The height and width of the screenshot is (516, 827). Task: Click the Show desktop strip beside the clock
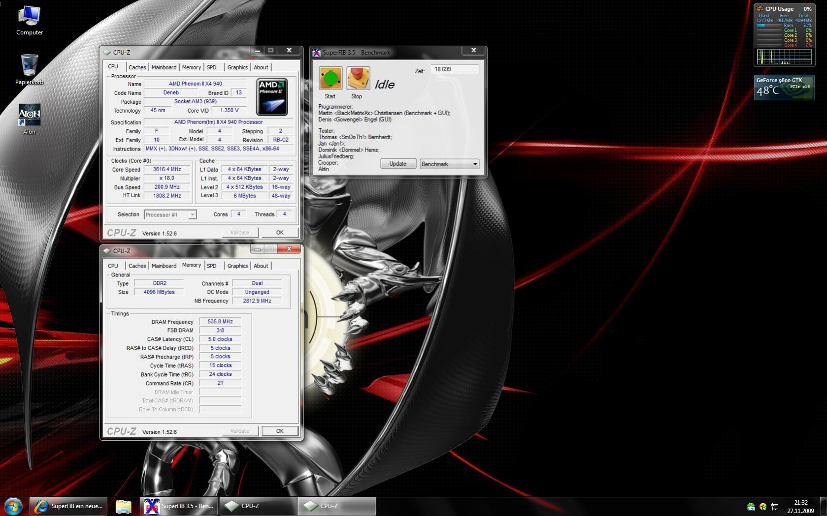(x=823, y=506)
